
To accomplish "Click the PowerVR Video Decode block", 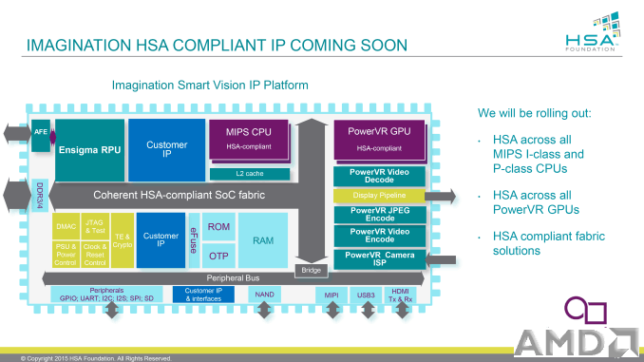I will coord(379,177).
